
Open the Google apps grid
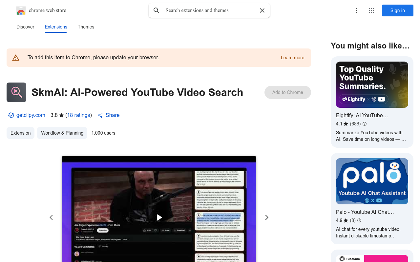(371, 10)
